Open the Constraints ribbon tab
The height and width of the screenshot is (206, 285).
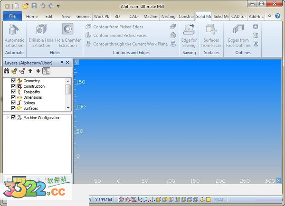[186, 16]
